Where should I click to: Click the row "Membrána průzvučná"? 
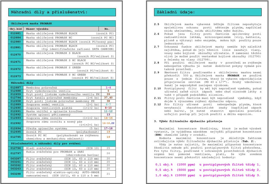click(x=62, y=88)
